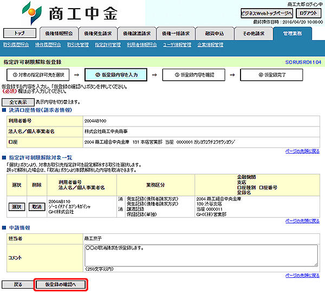Click screen ID SCRUSRD1104
Image resolution: width=325 pixels, height=293 pixels.
pyautogui.click(x=303, y=62)
